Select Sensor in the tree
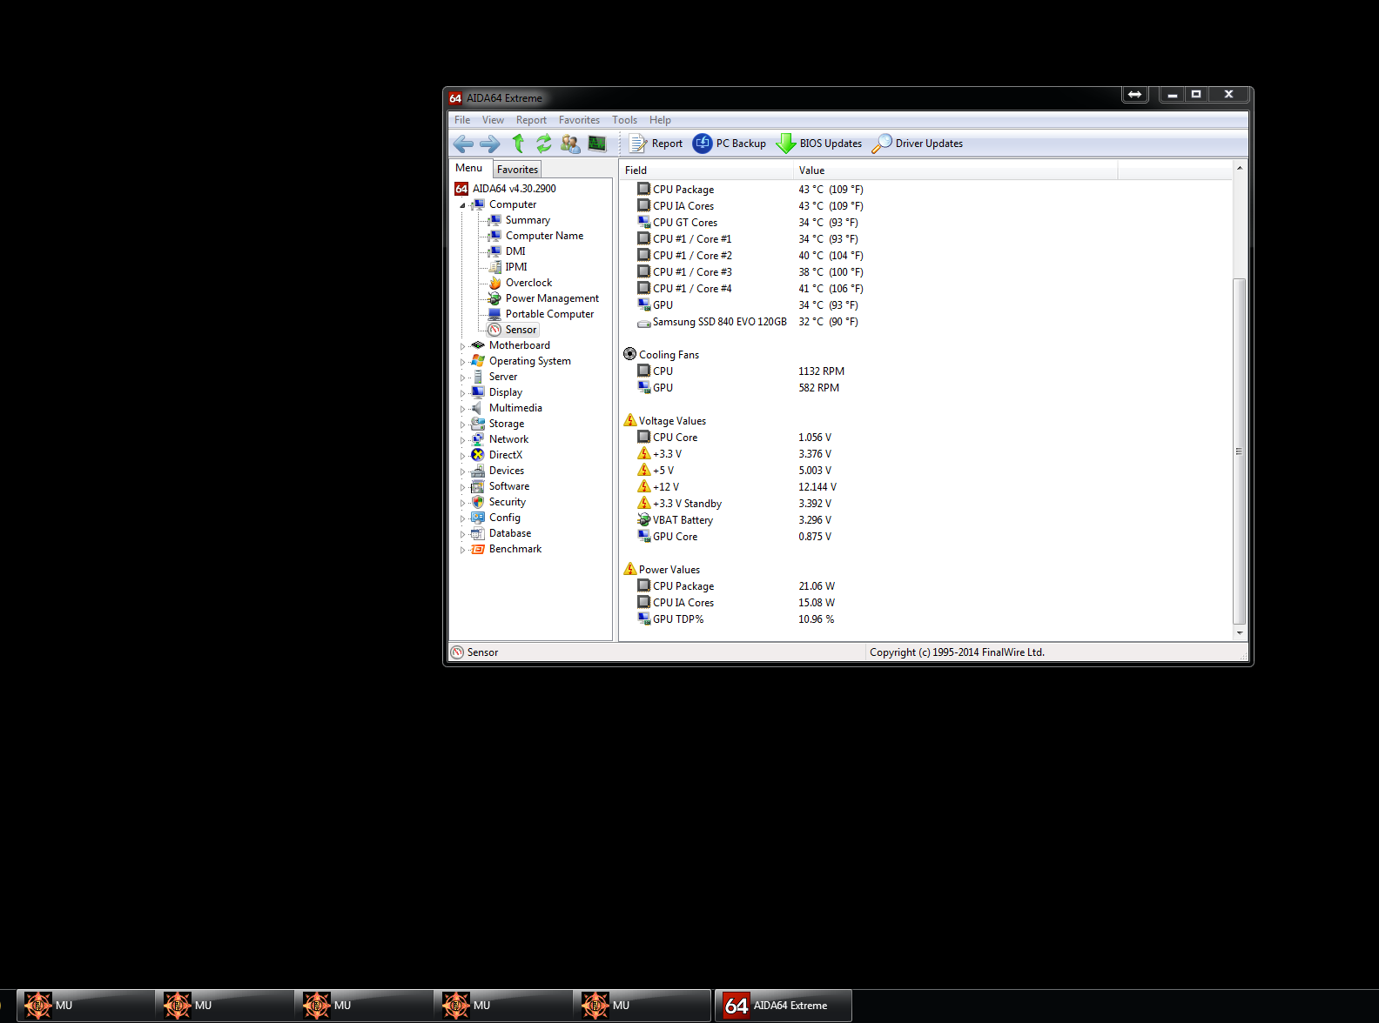This screenshot has height=1023, width=1379. 521,330
